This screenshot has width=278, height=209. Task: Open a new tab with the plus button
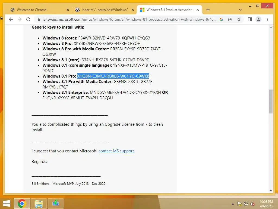[208, 10]
